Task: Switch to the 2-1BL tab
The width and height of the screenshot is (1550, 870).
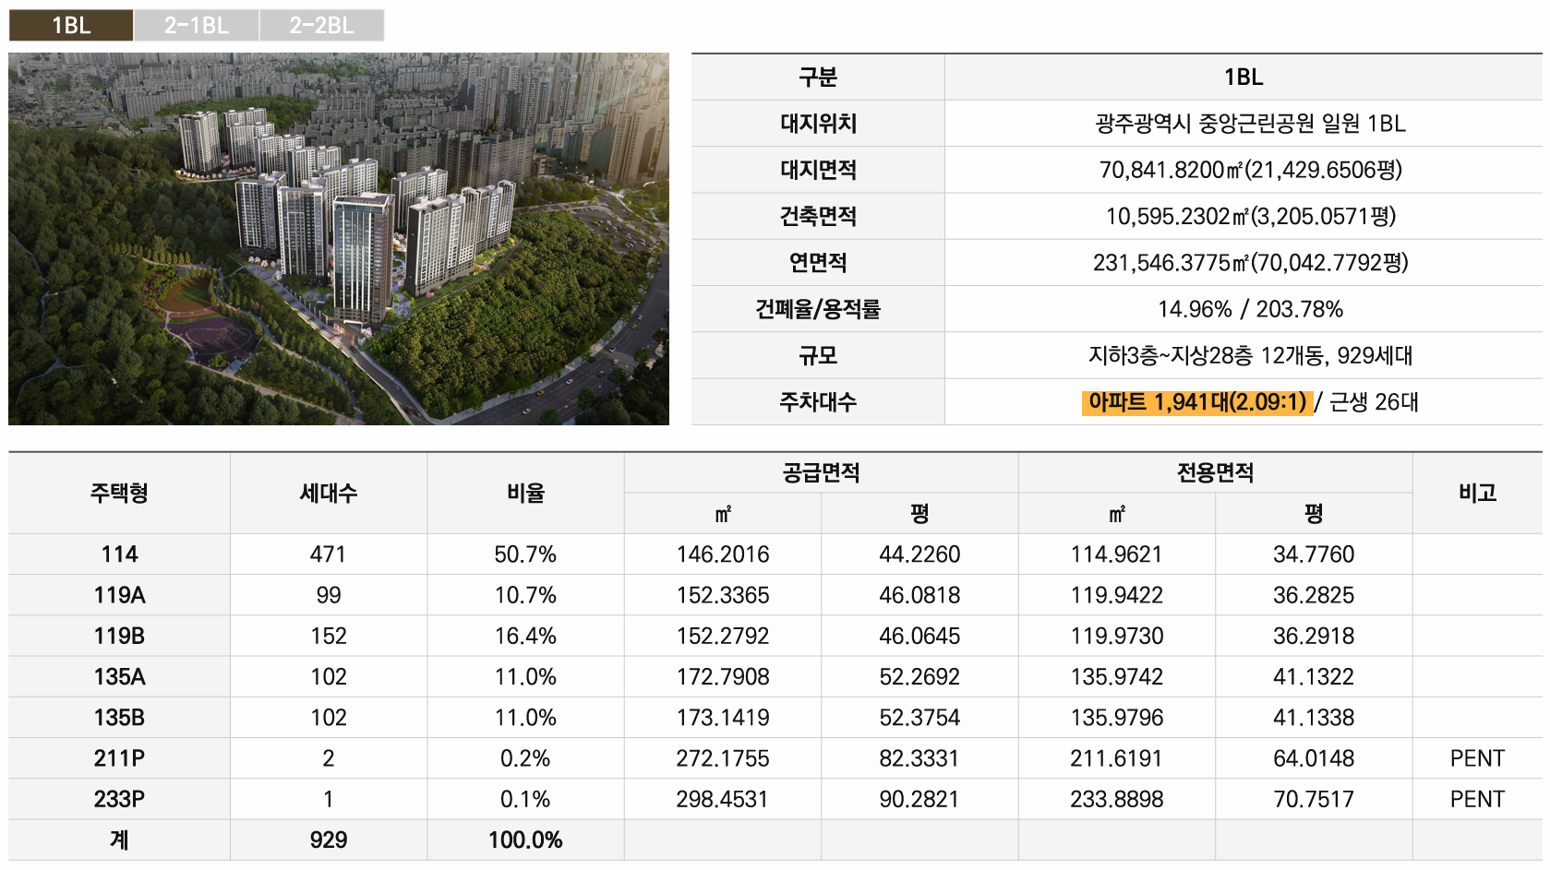Action: pos(197,26)
